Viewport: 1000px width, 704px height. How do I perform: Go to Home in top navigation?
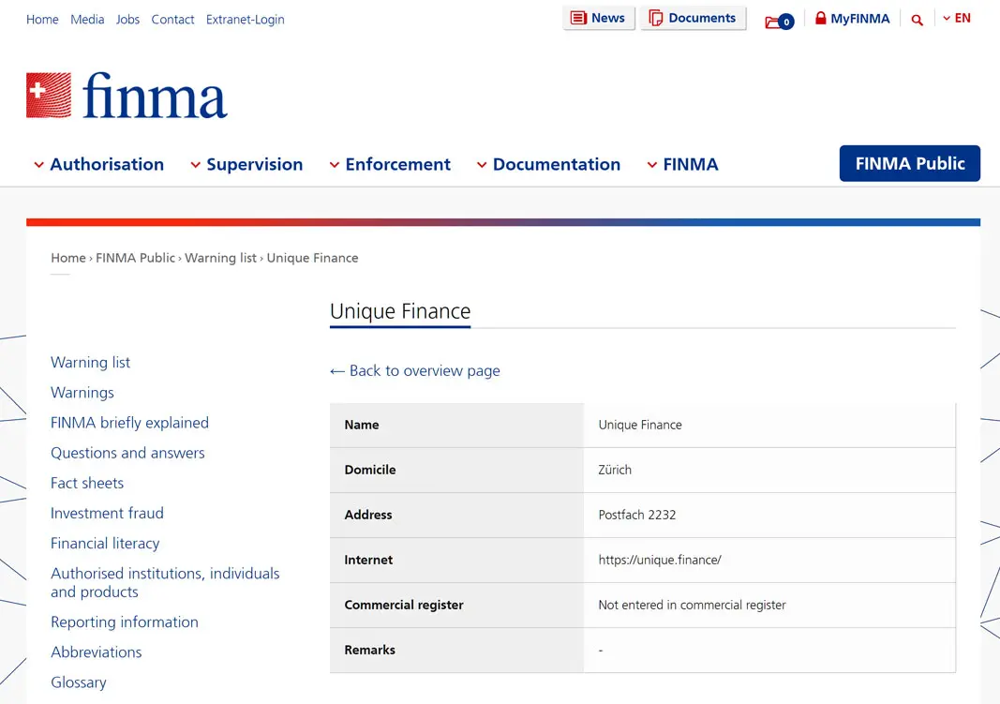[42, 20]
